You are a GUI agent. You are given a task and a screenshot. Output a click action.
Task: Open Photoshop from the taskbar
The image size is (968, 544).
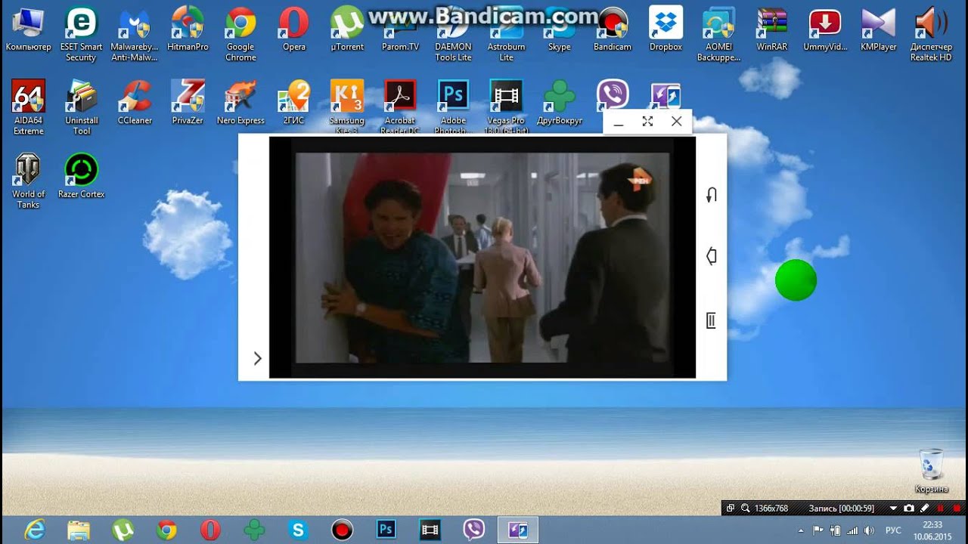[386, 530]
